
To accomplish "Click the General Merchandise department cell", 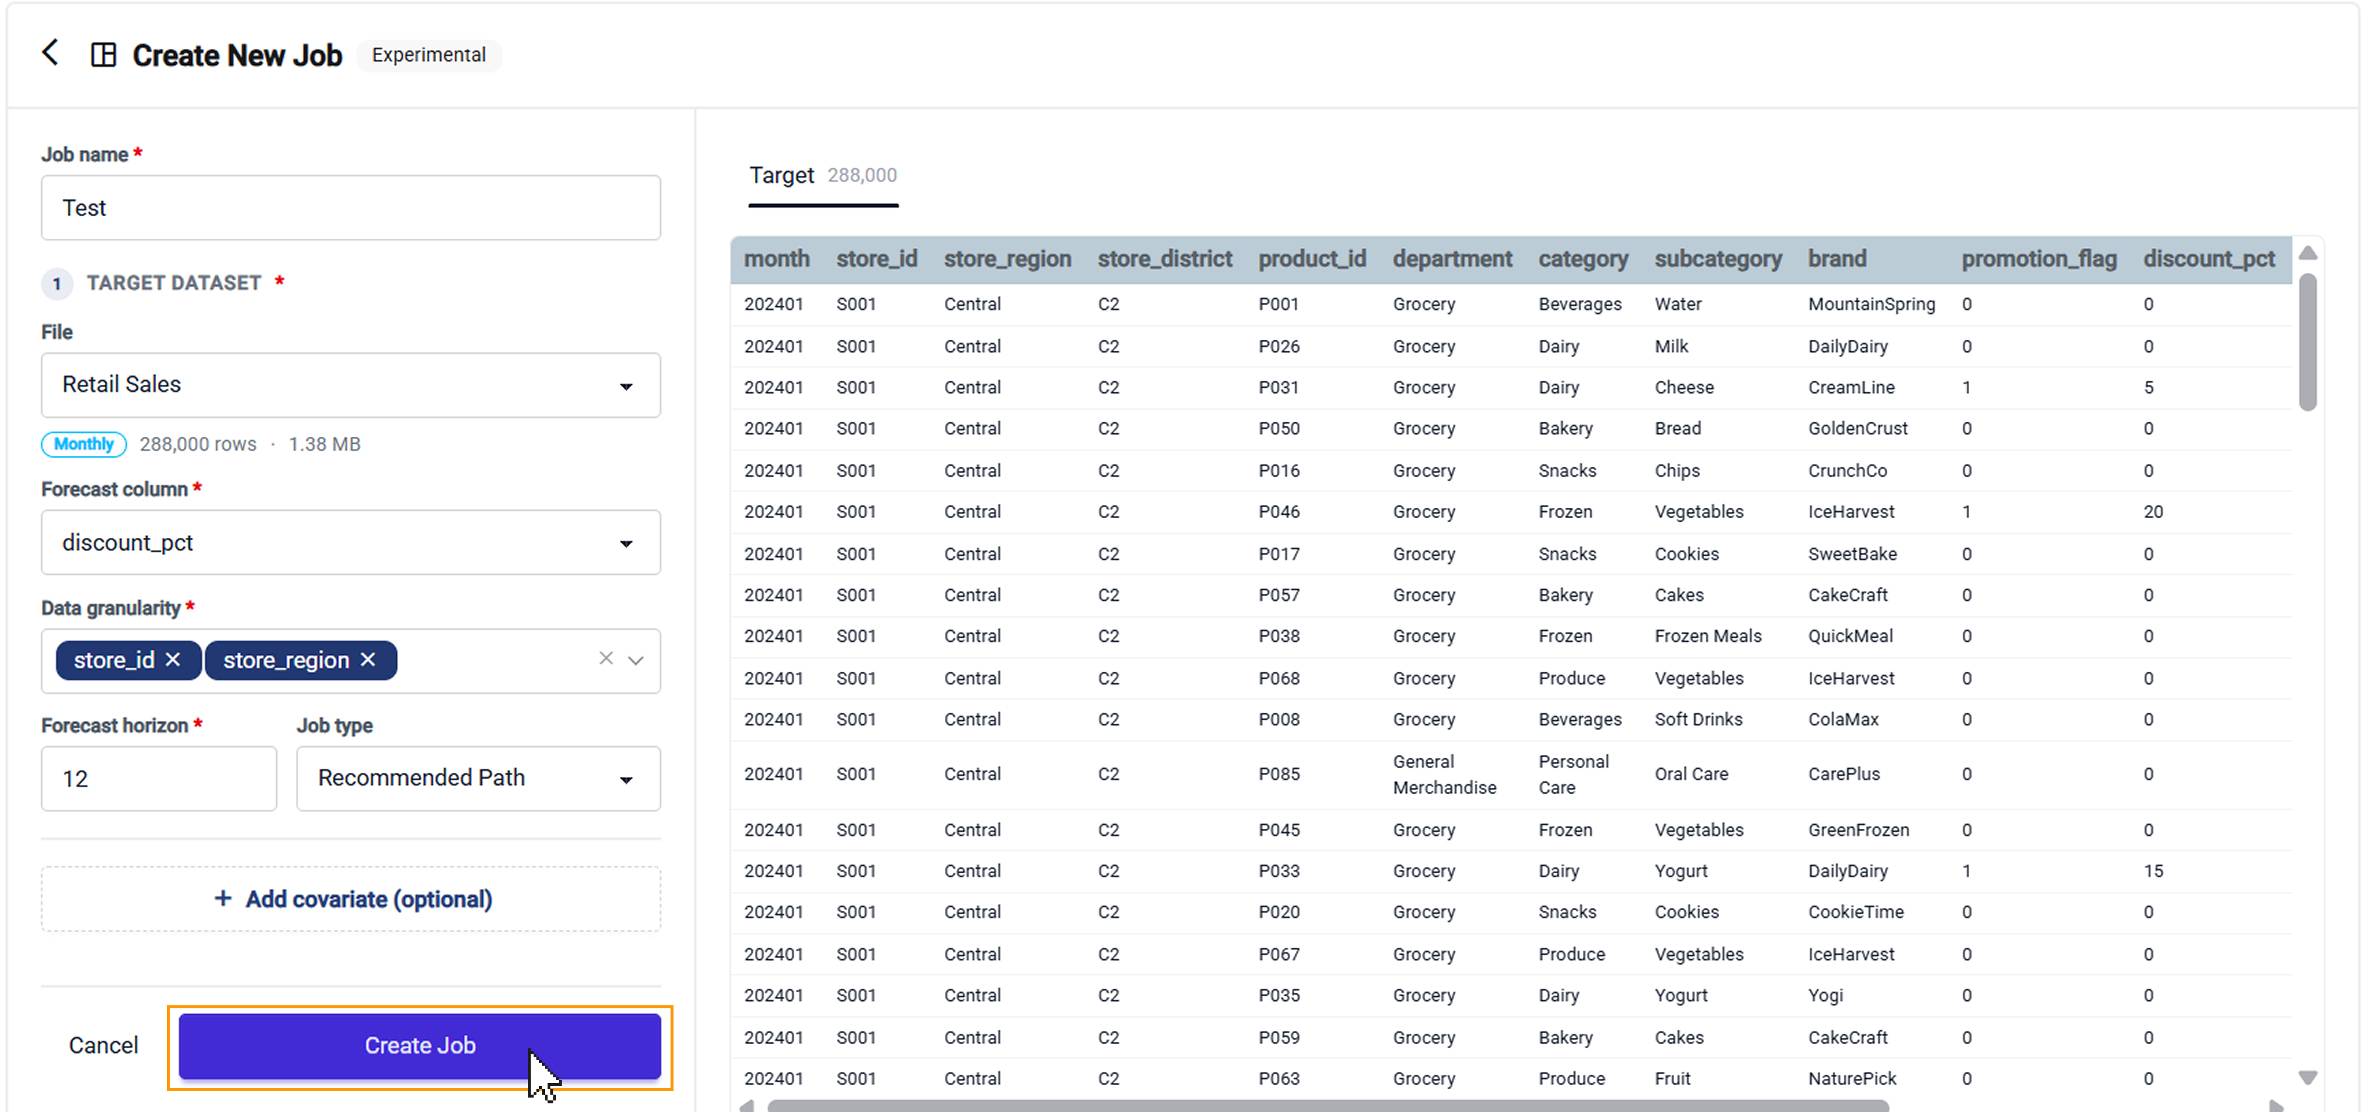I will coord(1444,775).
